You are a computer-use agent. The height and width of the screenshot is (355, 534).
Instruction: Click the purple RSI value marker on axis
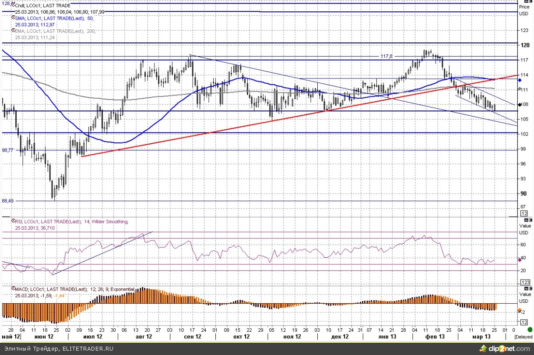pos(520,260)
